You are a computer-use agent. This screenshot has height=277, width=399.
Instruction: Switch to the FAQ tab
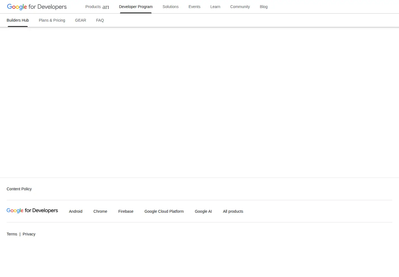coord(100,20)
